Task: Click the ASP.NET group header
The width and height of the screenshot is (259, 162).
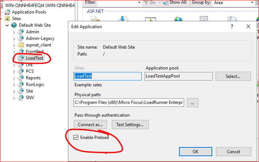Action: click(95, 11)
